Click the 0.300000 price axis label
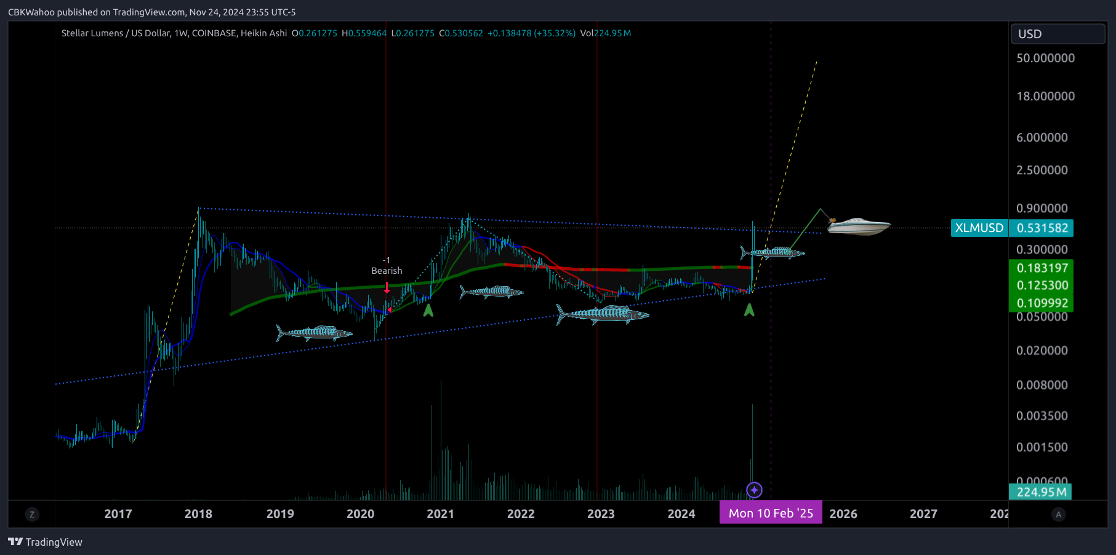This screenshot has height=555, width=1116. (1042, 249)
